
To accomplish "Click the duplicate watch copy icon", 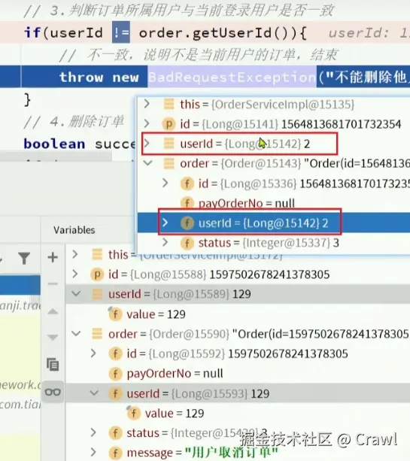I will click(53, 364).
